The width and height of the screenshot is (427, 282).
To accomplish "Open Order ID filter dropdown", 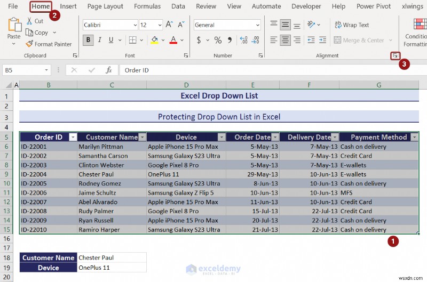I will pyautogui.click(x=73, y=137).
